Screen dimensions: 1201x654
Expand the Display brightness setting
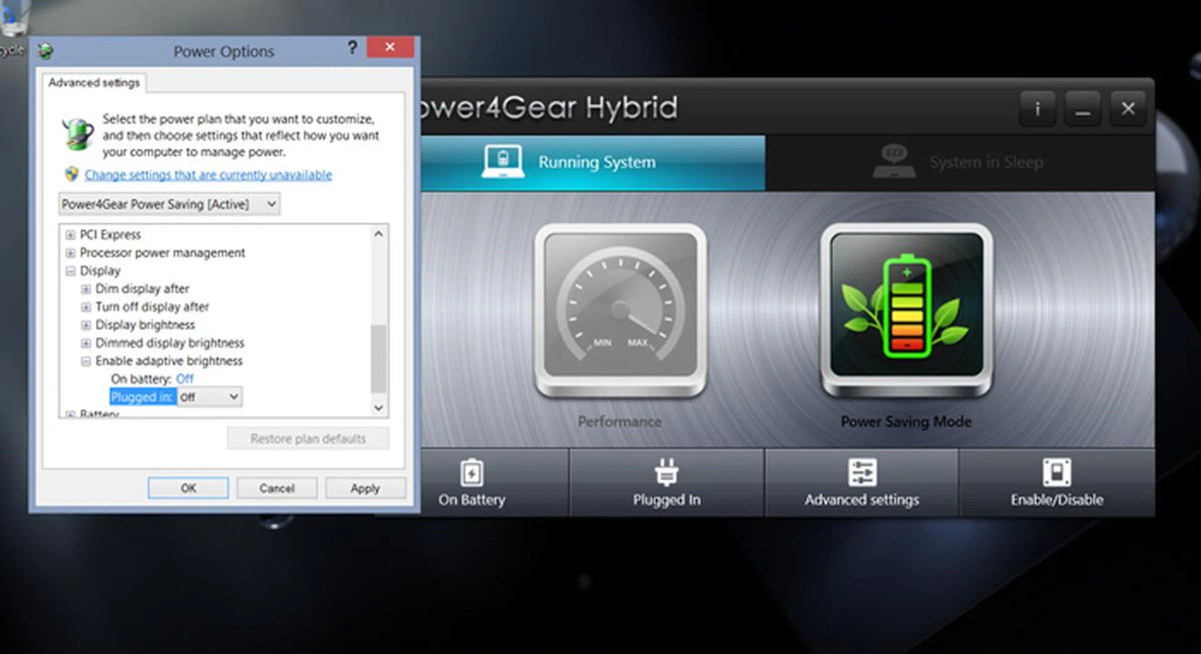(86, 324)
